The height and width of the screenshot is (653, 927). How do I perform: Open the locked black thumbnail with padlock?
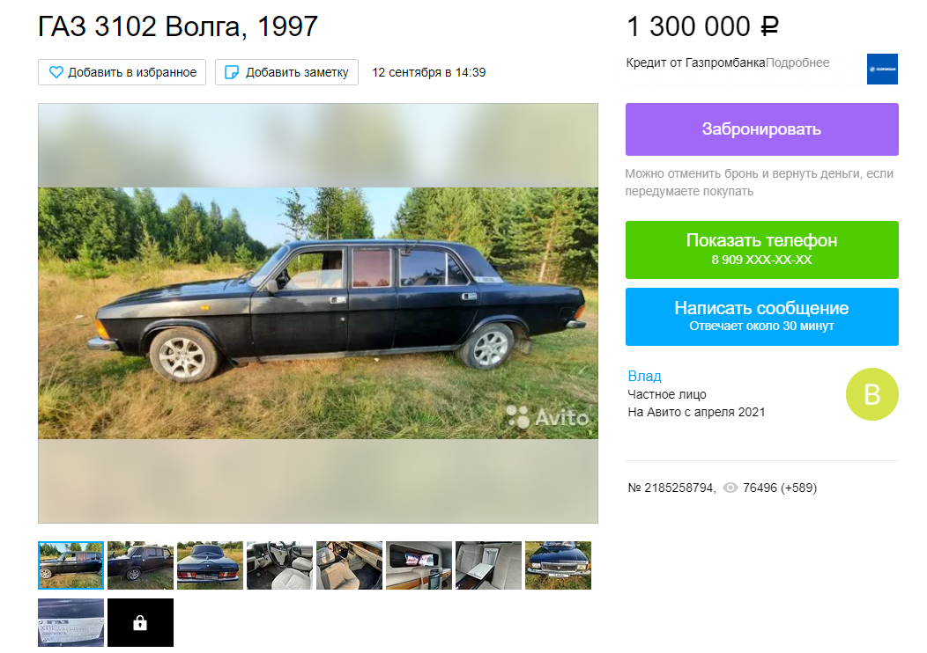pos(141,623)
